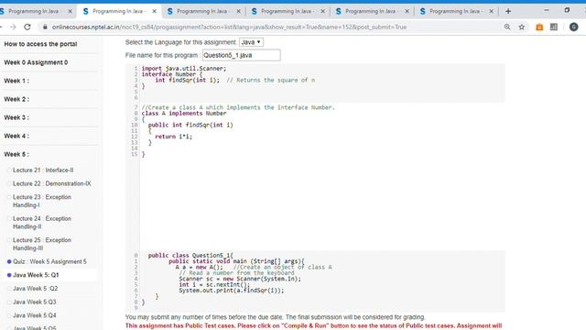Viewport: 586px width, 330px height.
Task: Expand Week 0 Assignment 0 section
Action: (x=36, y=62)
